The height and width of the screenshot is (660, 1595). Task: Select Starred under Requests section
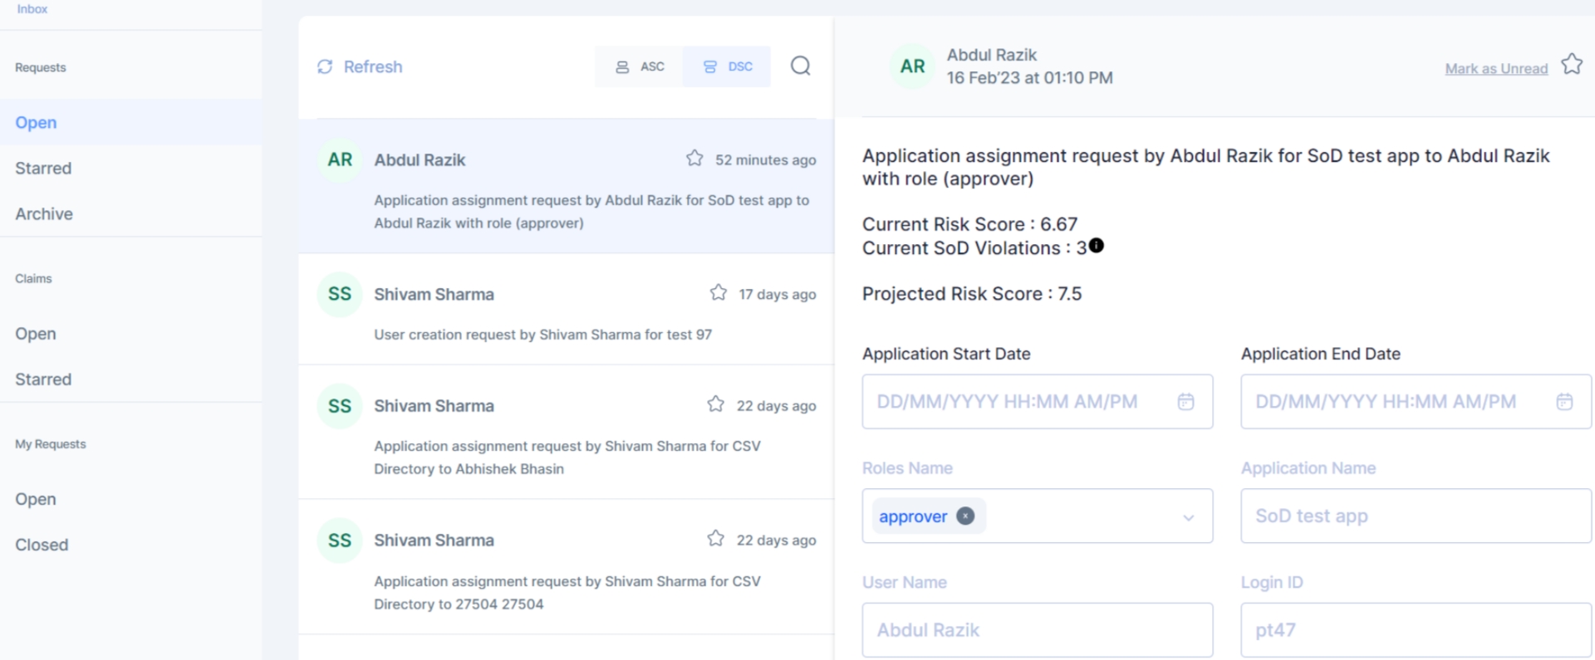tap(43, 169)
